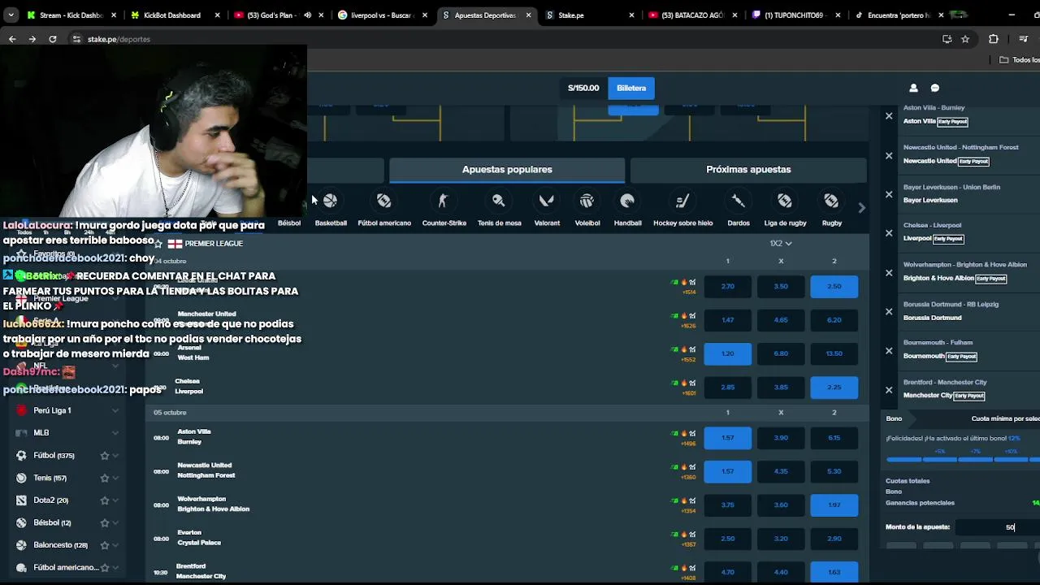The height and width of the screenshot is (585, 1040).
Task: Select Manchester United odds 1.47
Action: (x=727, y=320)
